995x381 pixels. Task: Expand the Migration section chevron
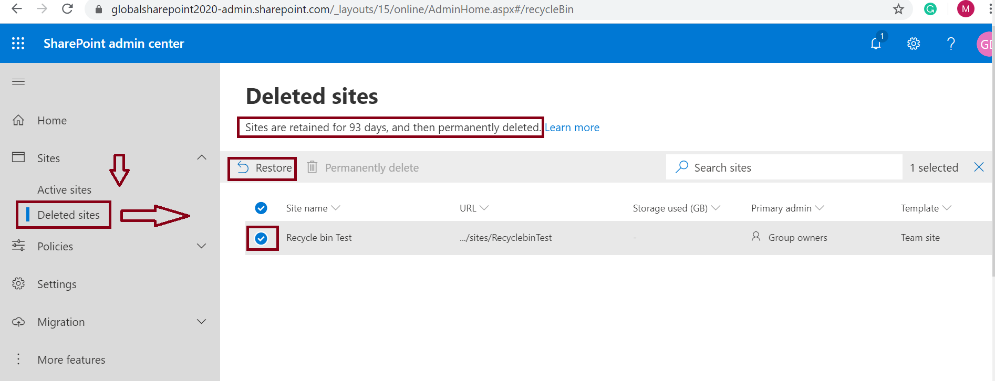pyautogui.click(x=202, y=321)
